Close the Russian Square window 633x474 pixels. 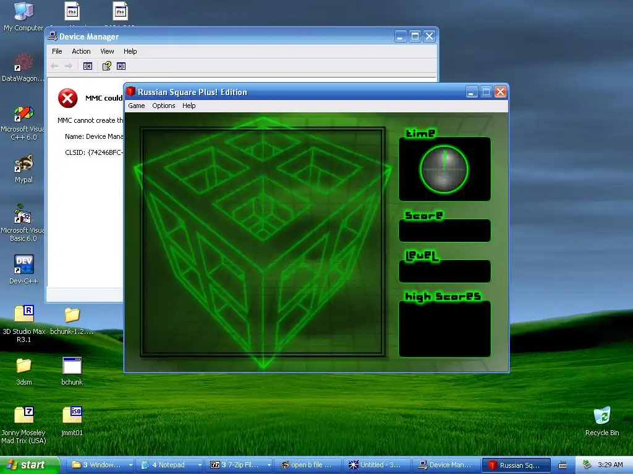pos(500,92)
